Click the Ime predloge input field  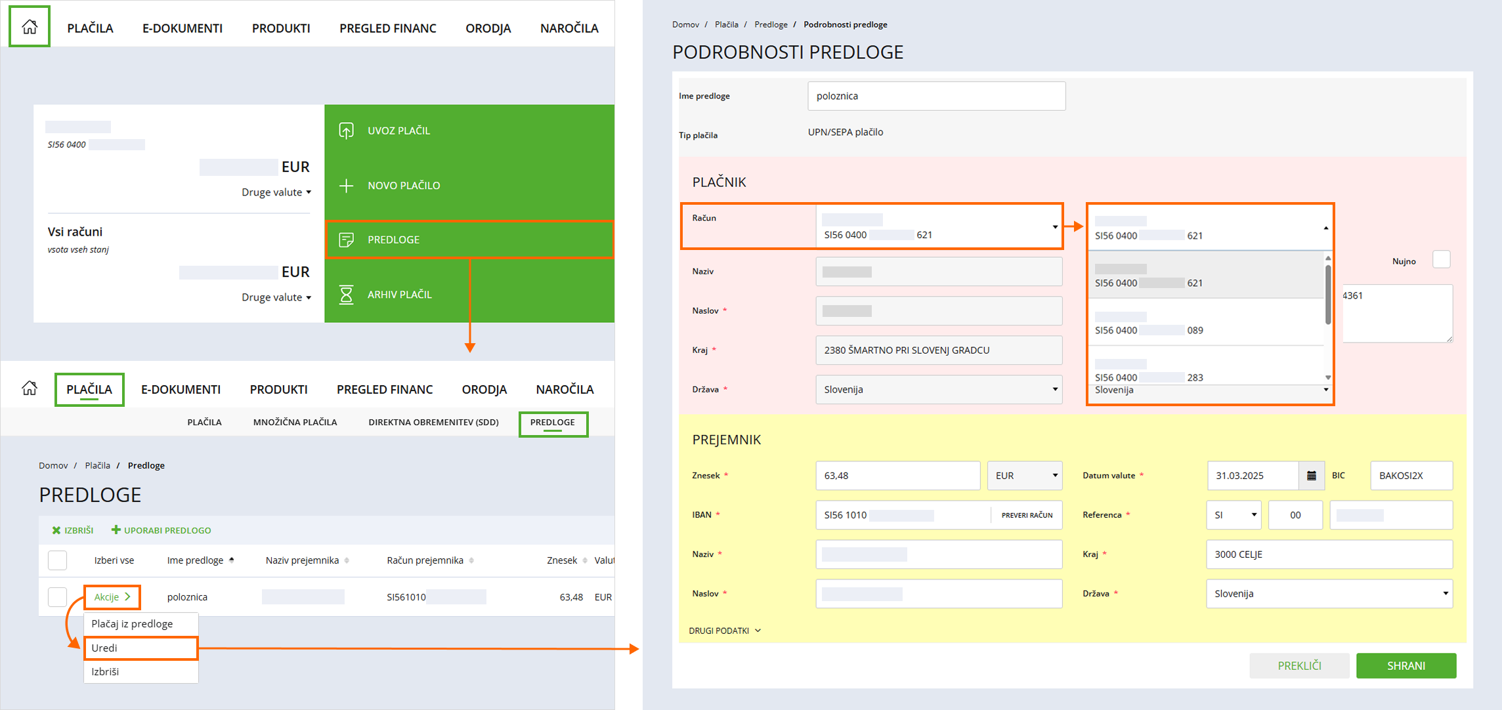(x=936, y=96)
